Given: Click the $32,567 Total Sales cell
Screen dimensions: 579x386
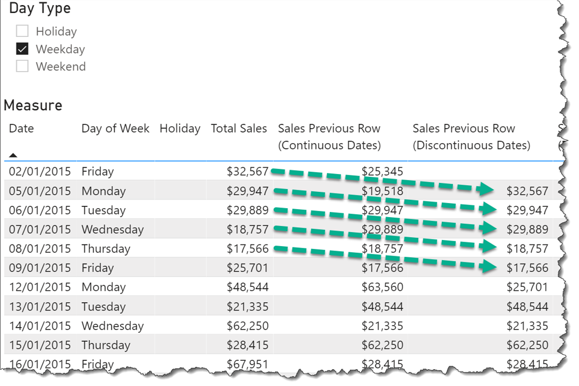Looking at the screenshot, I should point(248,171).
